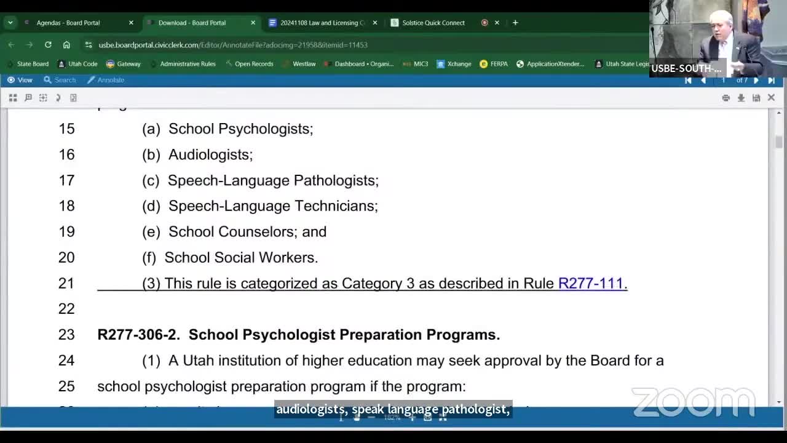The height and width of the screenshot is (443, 787).
Task: Click the text "Audiologists;"
Action: coord(211,154)
